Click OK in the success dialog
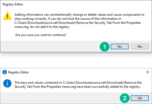The height and width of the screenshot is (104, 152). pyautogui.click(x=139, y=98)
